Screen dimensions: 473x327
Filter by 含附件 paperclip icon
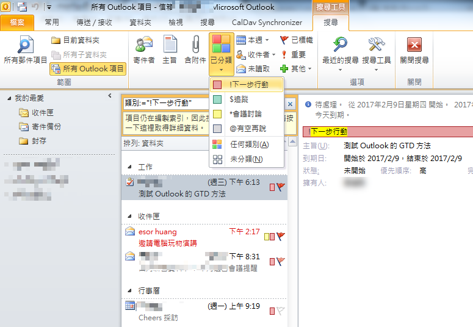tap(195, 50)
